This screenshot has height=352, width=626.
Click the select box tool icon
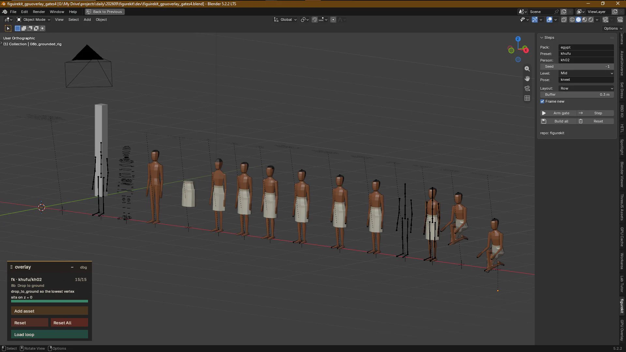coord(8,28)
